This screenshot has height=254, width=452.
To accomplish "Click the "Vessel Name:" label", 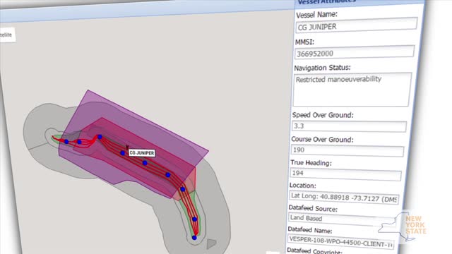I will [x=317, y=14].
